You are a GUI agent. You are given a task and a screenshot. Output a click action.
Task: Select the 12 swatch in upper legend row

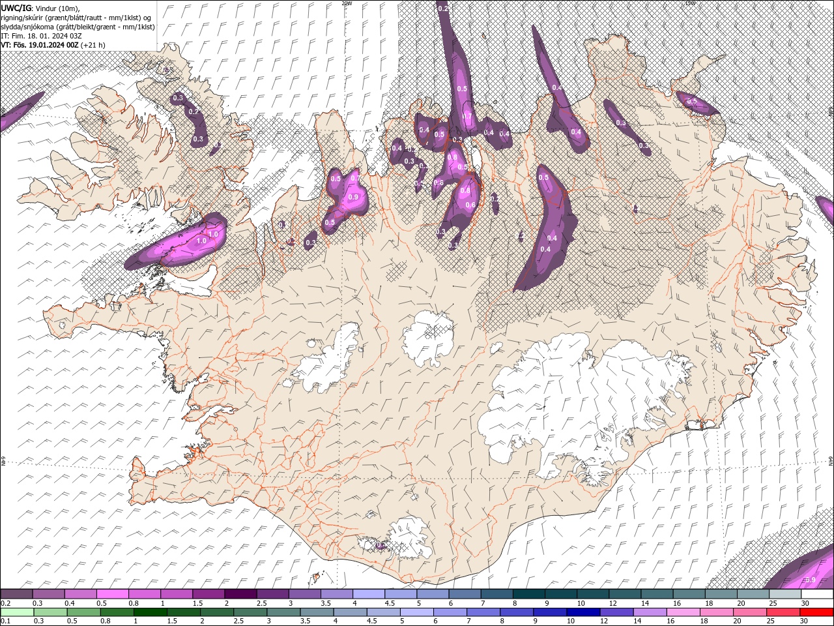[624, 594]
